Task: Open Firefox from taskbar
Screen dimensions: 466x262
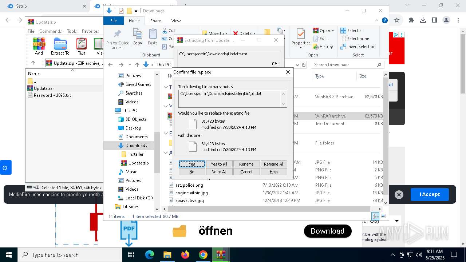Action: coord(185,255)
